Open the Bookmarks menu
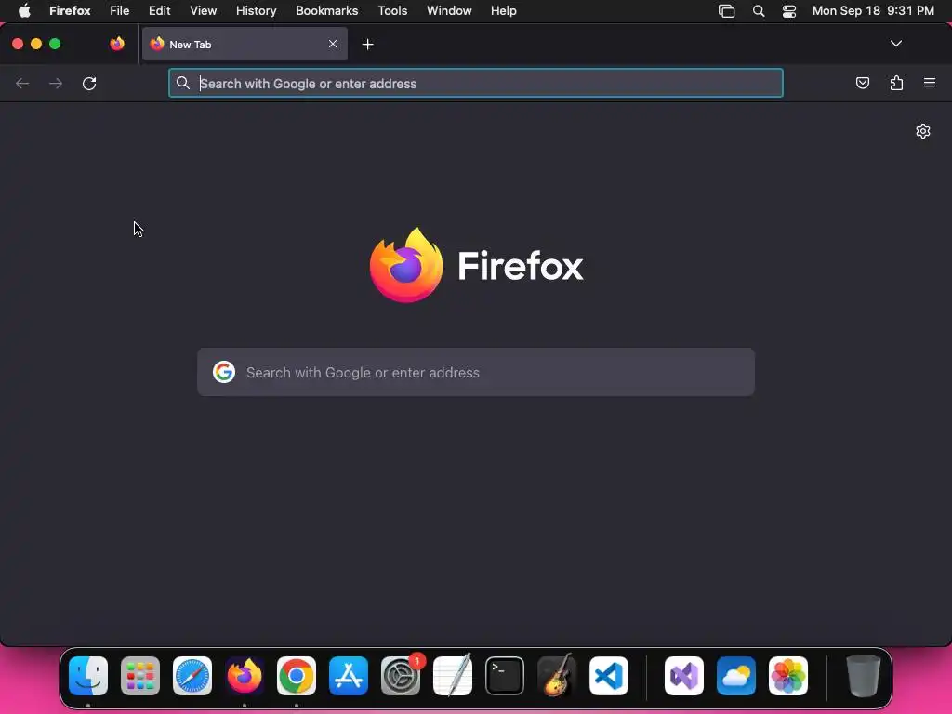The width and height of the screenshot is (952, 714). click(326, 11)
